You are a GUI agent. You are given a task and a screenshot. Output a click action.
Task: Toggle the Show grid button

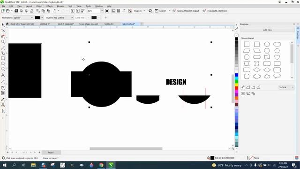119,11
